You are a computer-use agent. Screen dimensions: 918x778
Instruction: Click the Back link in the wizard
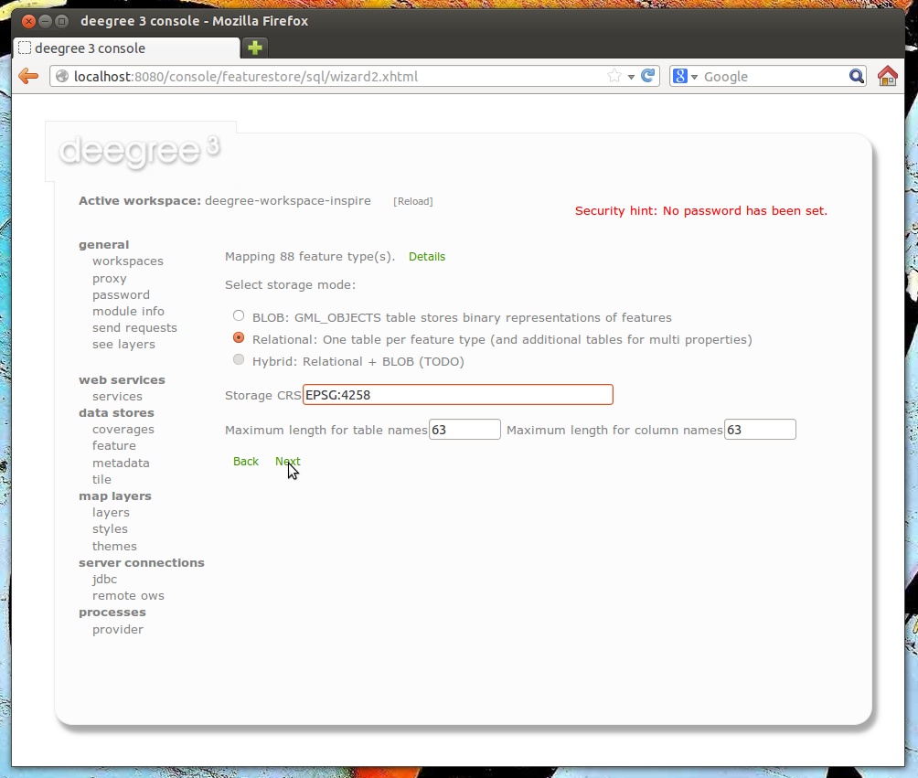coord(246,462)
